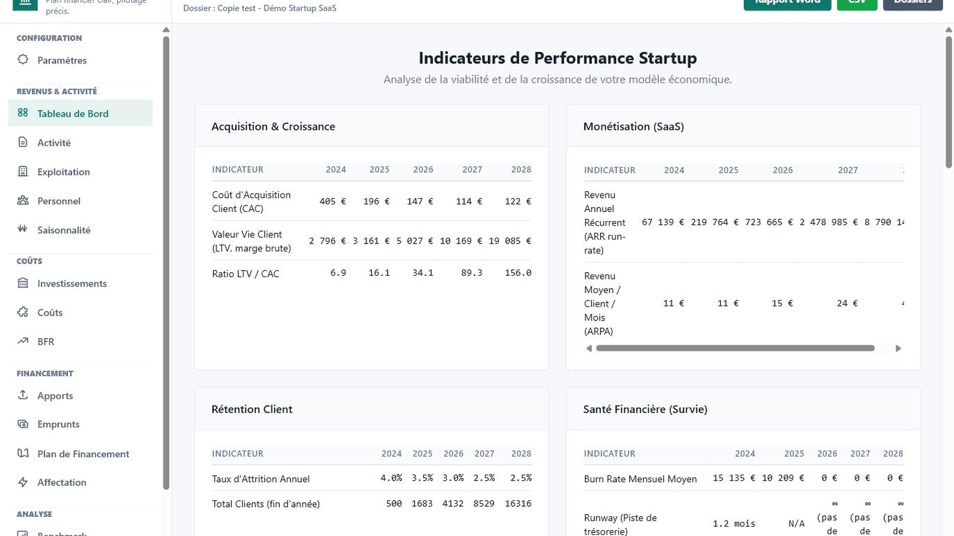
Task: Click the Monétisation table horizontal scrollbar thumb
Action: point(735,348)
